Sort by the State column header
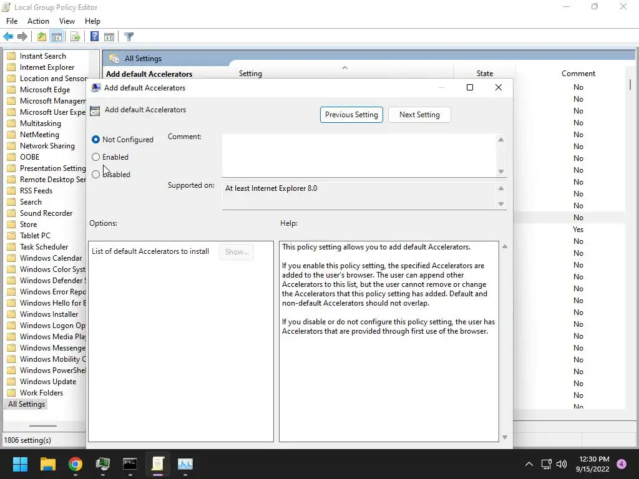Viewport: 639px width, 479px height. (x=484, y=74)
